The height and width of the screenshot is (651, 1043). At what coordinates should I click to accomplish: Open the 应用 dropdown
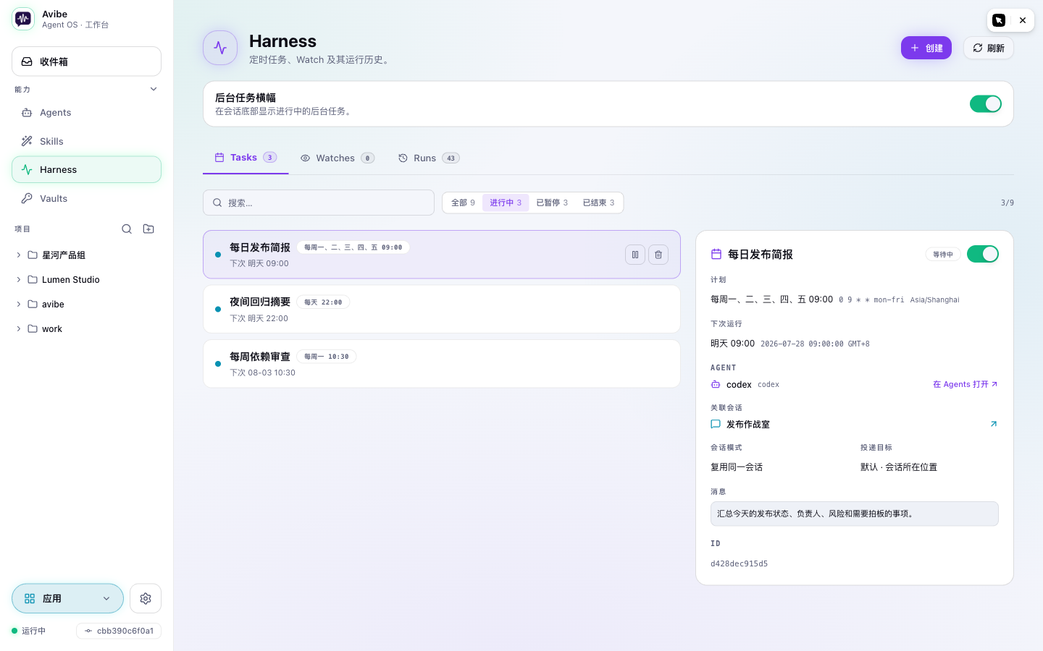pyautogui.click(x=67, y=598)
